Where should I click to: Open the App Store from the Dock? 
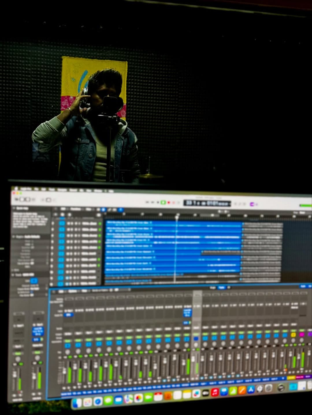[251, 390]
